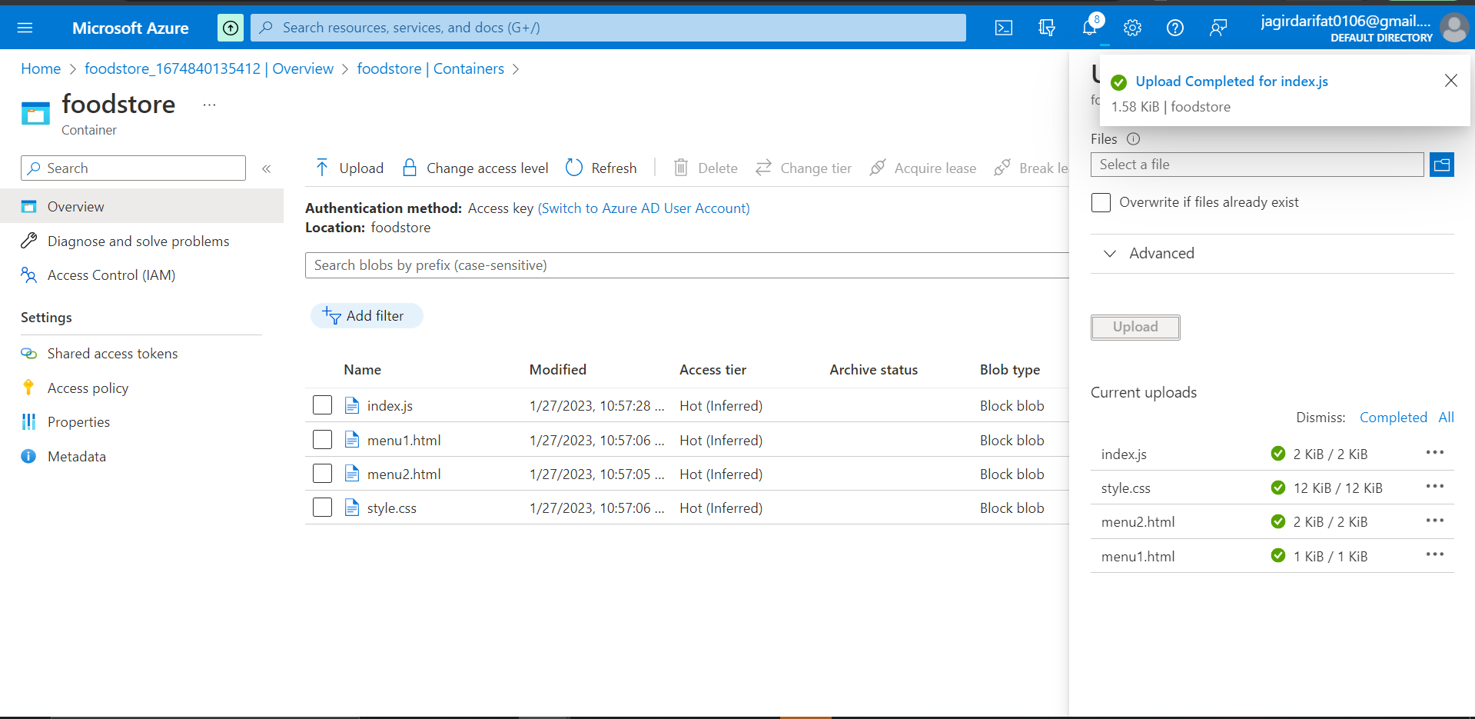
Task: Click the blob prefix search field
Action: click(x=686, y=265)
